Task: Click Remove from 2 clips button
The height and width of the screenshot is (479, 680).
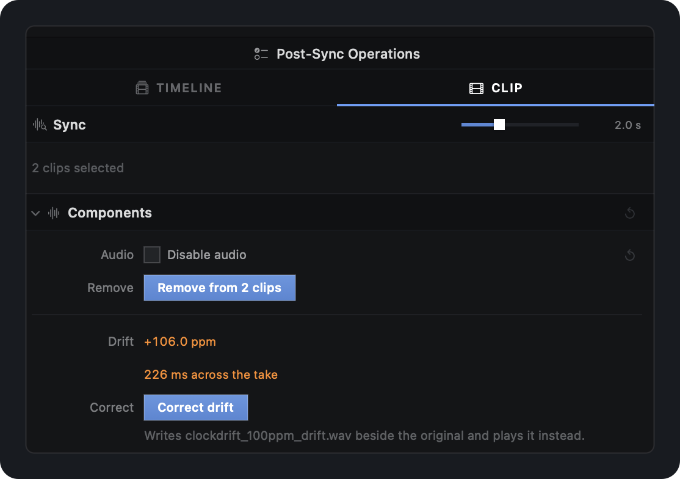Action: [219, 288]
